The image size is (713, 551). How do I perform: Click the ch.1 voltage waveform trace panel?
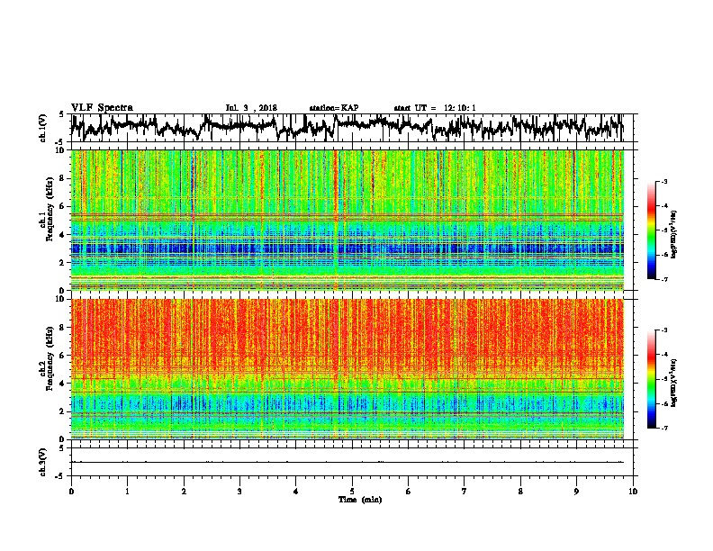click(x=352, y=128)
